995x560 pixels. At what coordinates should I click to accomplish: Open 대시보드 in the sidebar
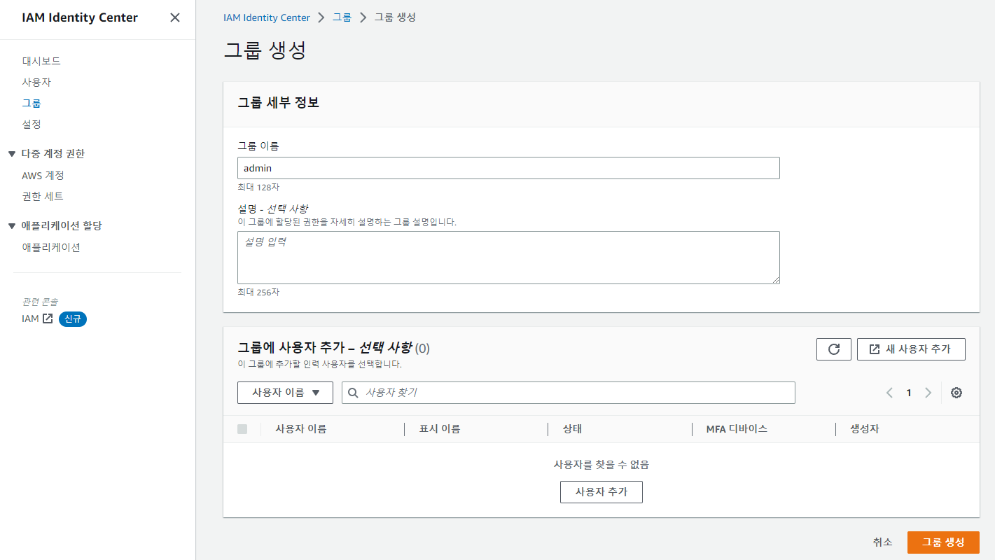coord(41,61)
